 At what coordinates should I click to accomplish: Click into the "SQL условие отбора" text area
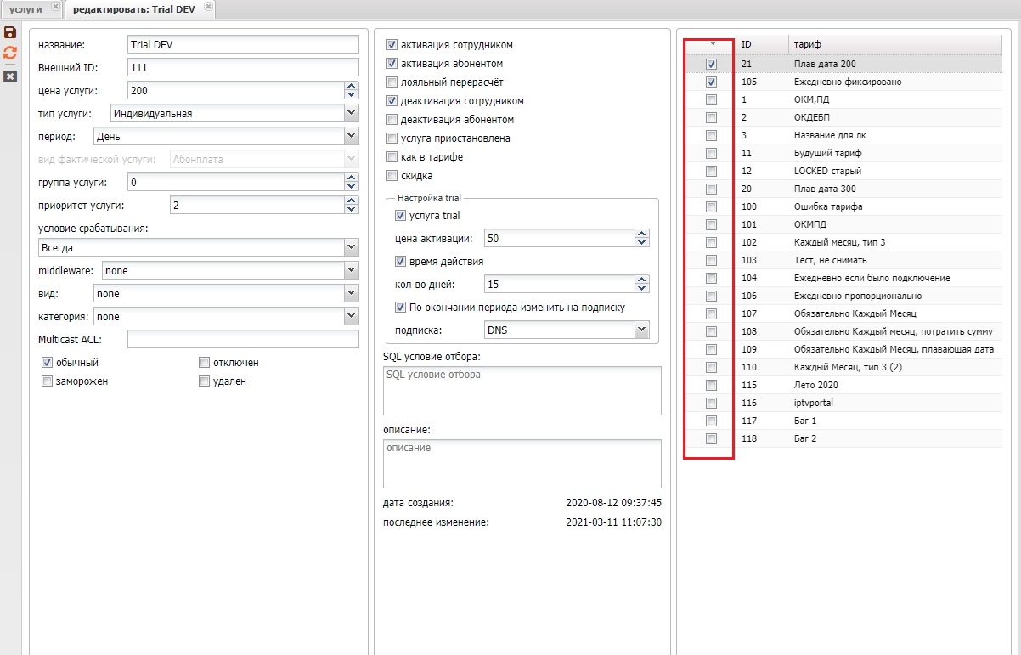click(x=522, y=391)
